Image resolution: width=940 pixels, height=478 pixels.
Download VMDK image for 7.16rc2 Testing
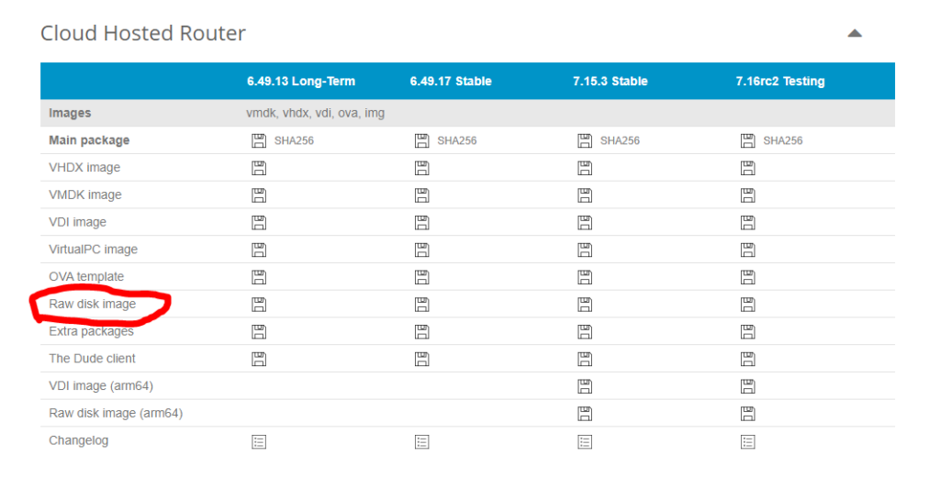(x=748, y=195)
